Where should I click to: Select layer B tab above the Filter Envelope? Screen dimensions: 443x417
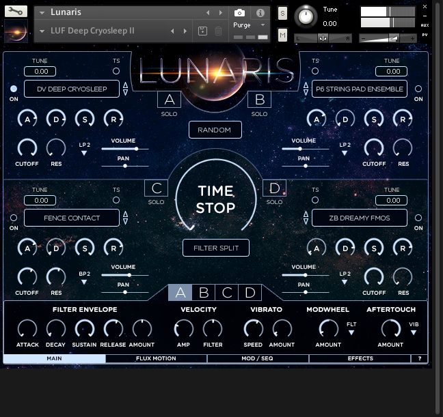204,293
